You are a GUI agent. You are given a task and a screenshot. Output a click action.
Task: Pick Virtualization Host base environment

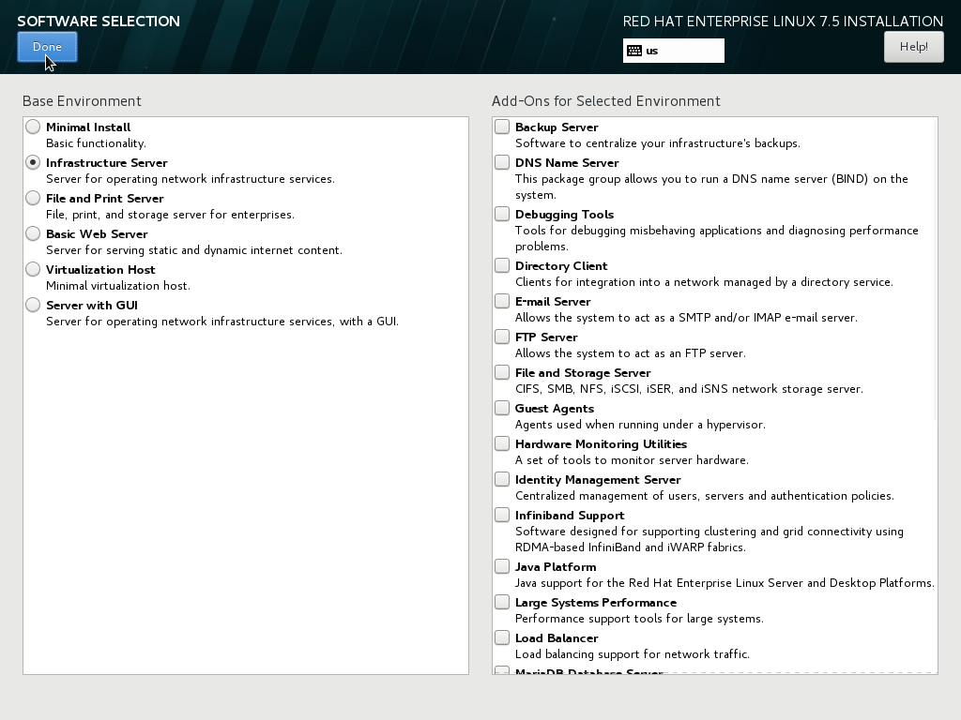point(33,269)
